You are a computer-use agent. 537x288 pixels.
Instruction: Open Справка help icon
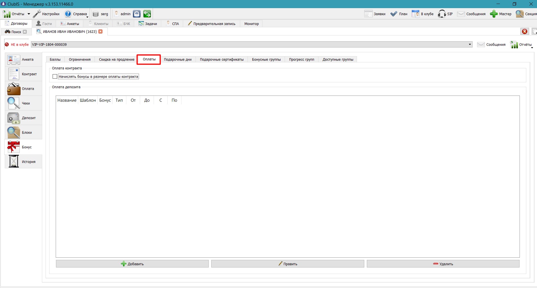click(x=68, y=14)
